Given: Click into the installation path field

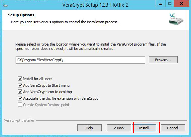Looking at the screenshot, I should (x=80, y=60).
